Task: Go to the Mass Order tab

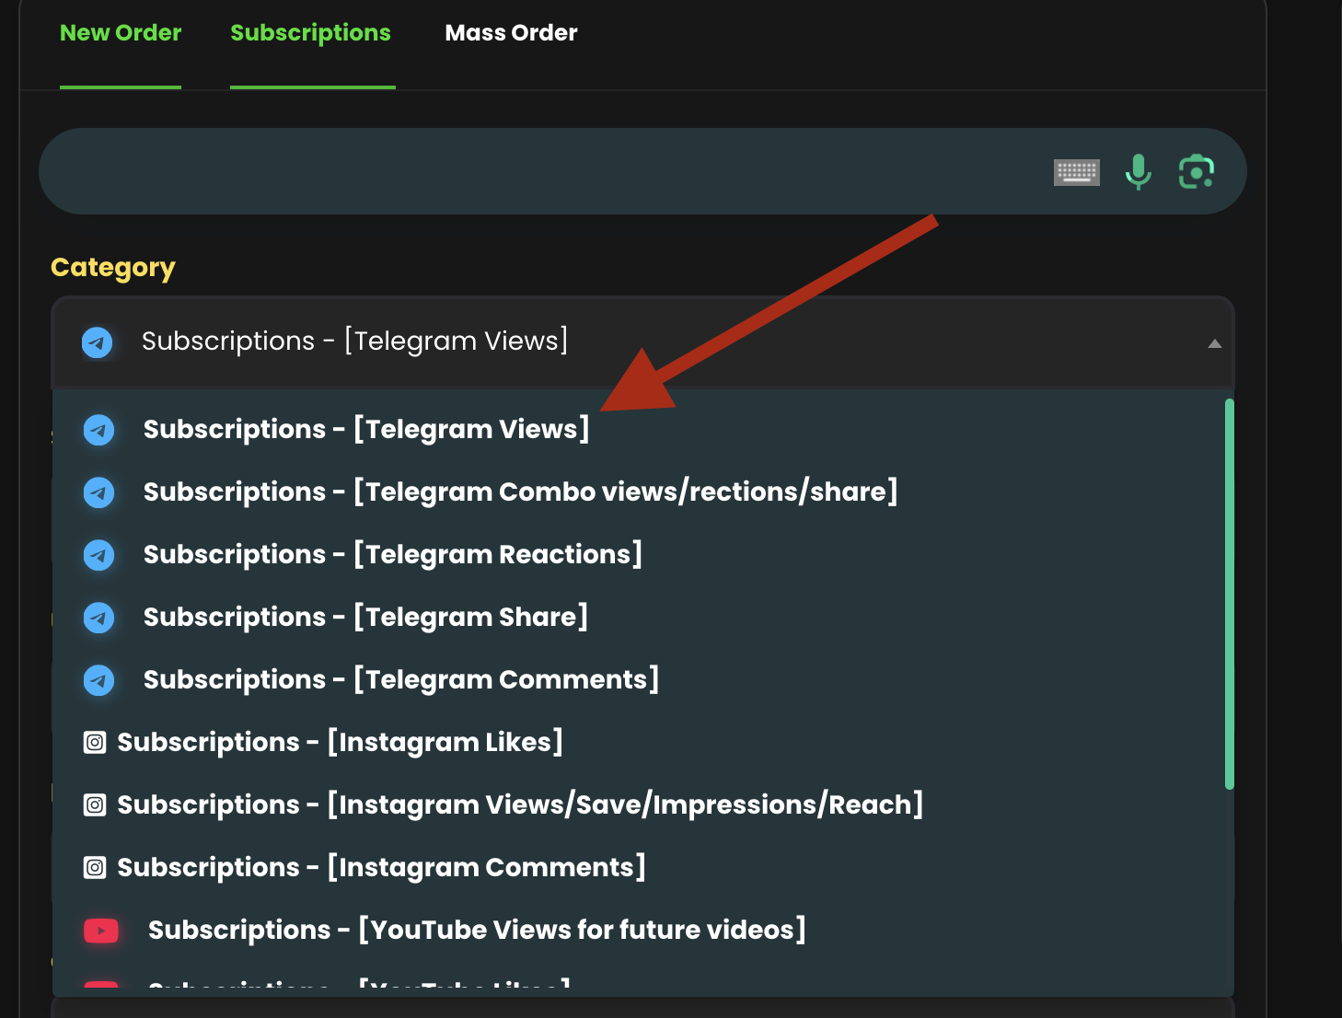Action: tap(511, 33)
